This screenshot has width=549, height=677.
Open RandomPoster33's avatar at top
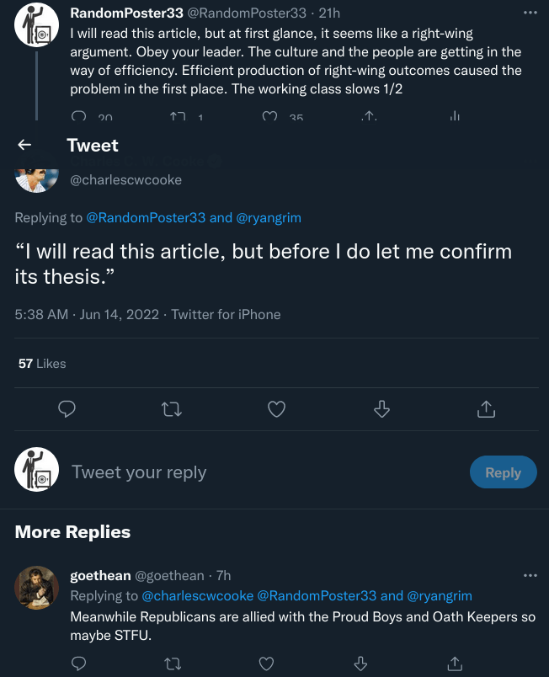[37, 25]
